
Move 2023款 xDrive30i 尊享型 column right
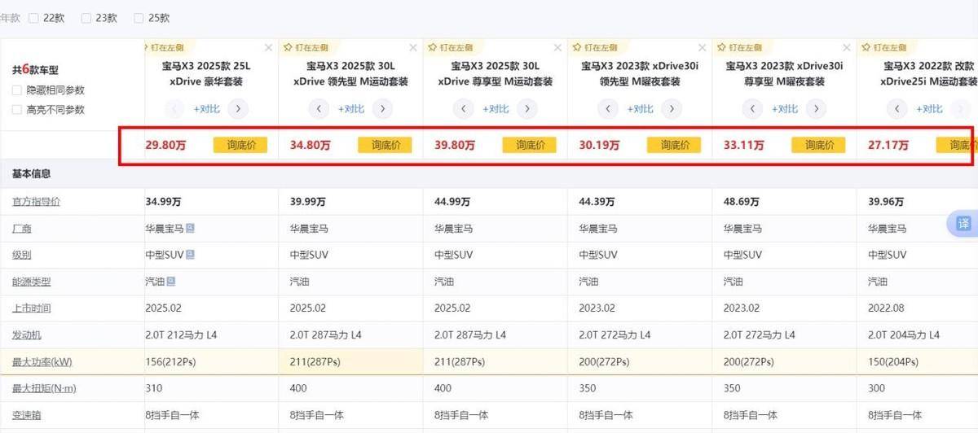tap(816, 108)
